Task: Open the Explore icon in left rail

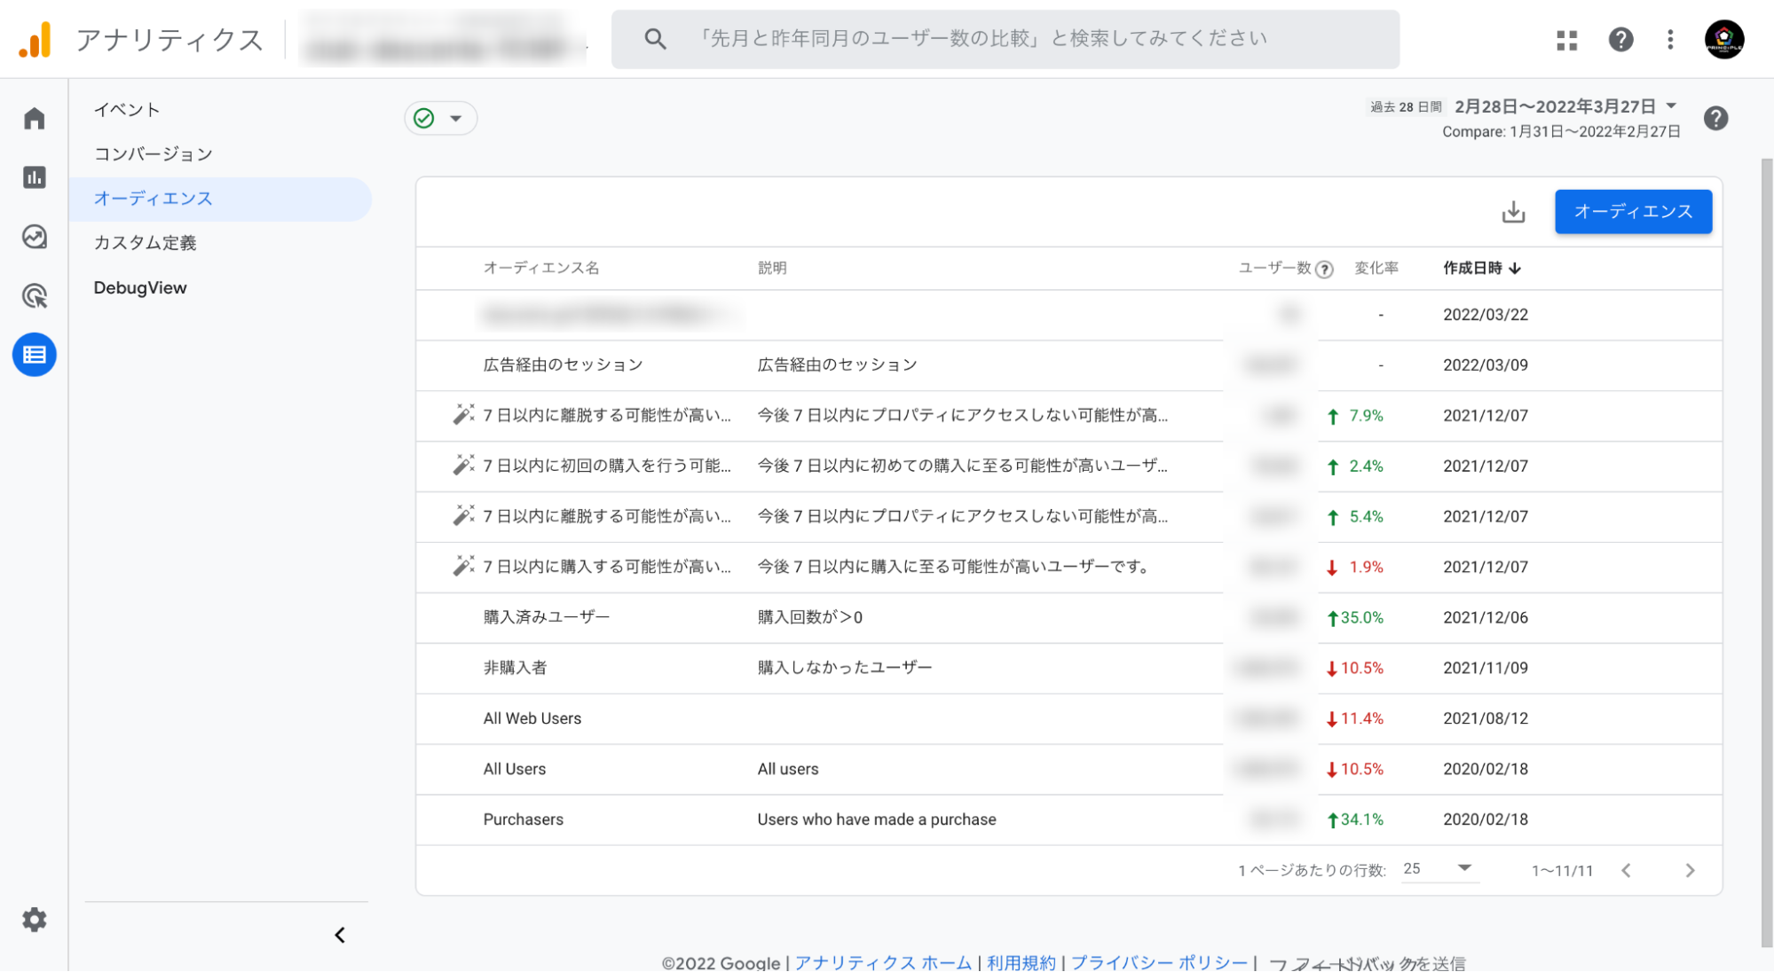Action: click(x=34, y=237)
